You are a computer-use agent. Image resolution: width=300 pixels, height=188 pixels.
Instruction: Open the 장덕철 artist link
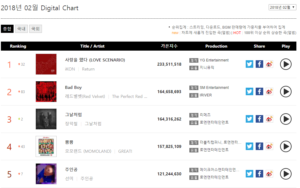coord(71,124)
